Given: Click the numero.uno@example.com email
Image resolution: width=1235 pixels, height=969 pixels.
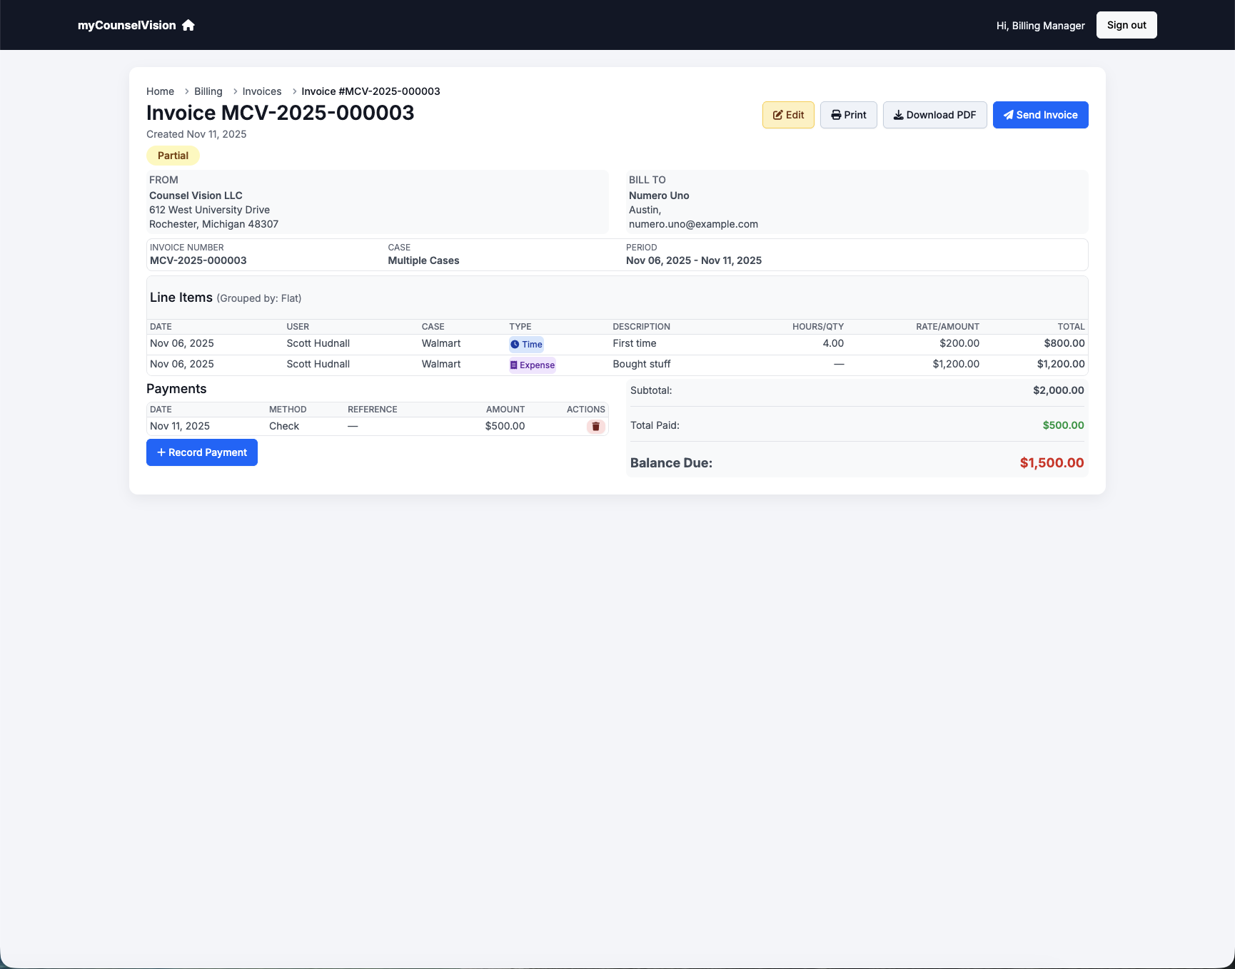Looking at the screenshot, I should tap(693, 224).
